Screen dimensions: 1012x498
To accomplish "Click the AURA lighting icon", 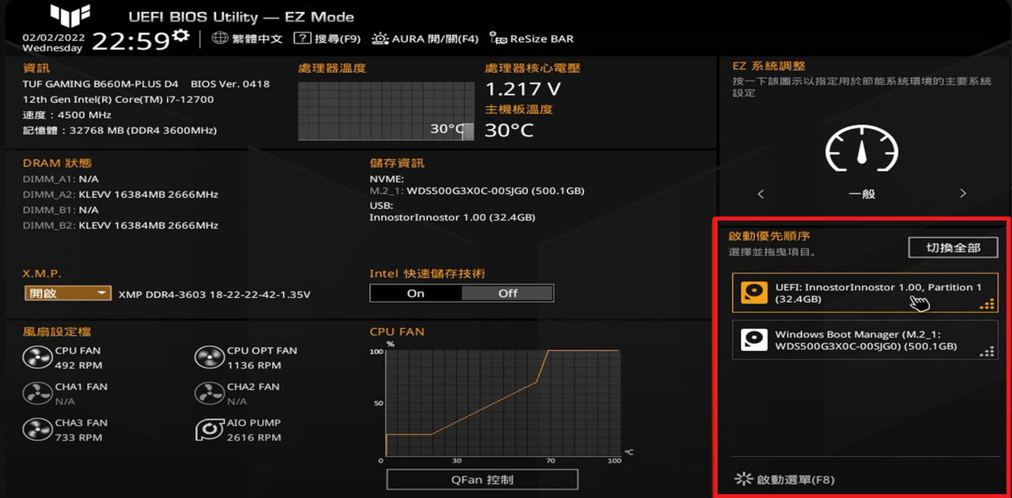I will coord(379,38).
